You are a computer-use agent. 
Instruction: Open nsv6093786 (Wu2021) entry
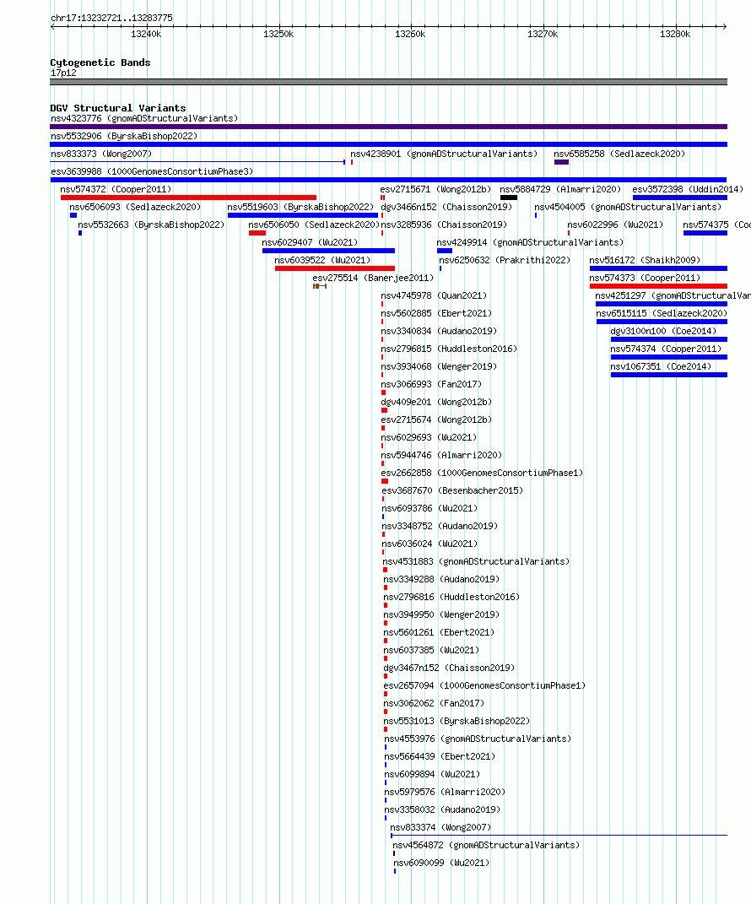click(x=430, y=508)
